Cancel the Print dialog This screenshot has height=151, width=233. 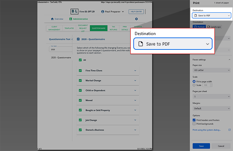point(221,146)
